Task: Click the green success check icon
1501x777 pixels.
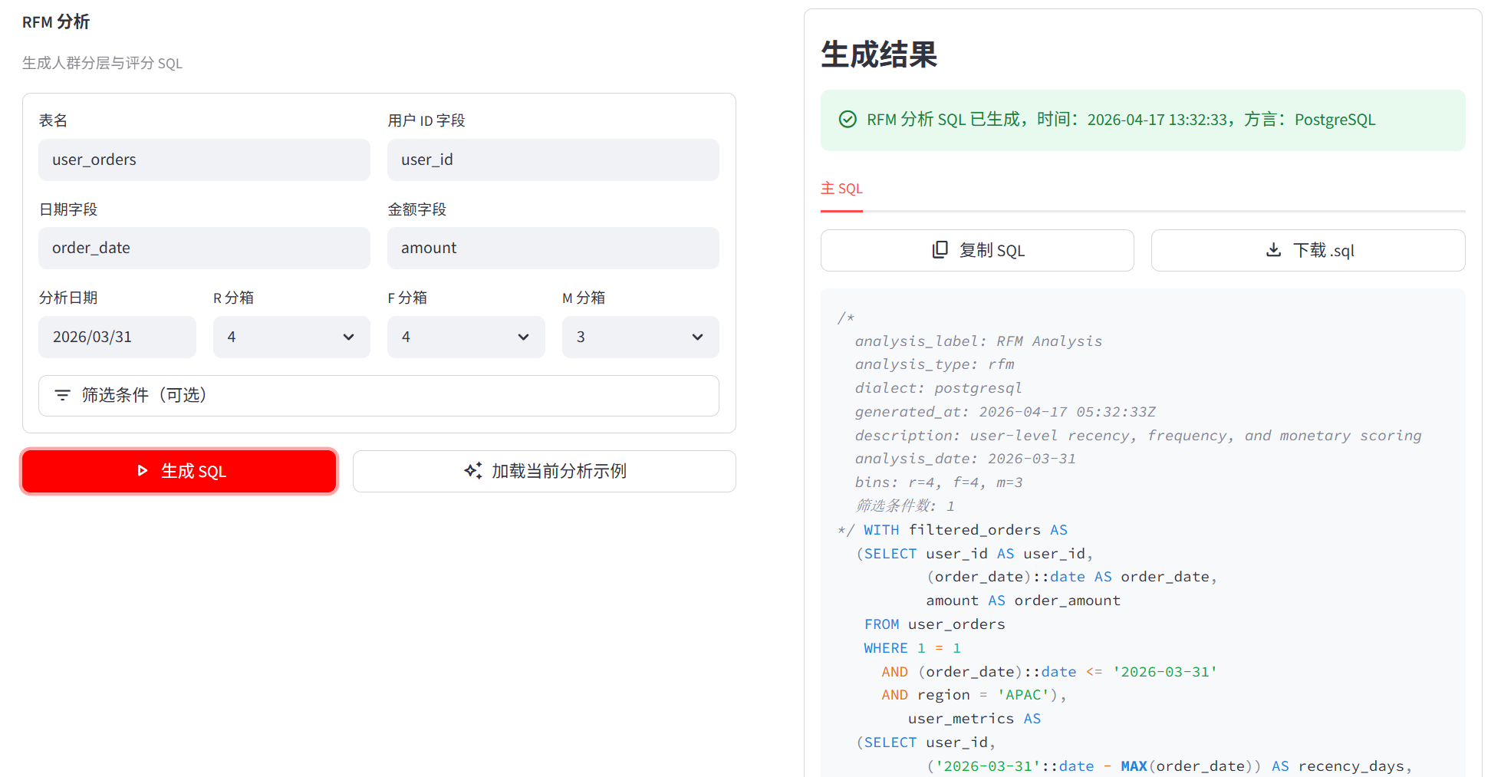Action: click(848, 120)
